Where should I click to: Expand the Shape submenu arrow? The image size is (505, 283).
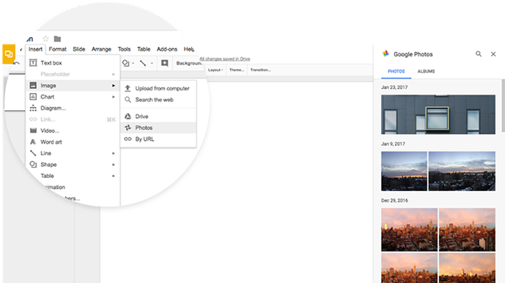pos(113,165)
